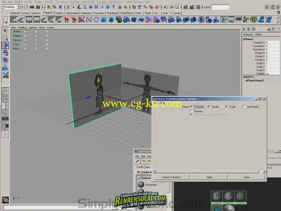Click the CP red arrow shelf icon

74,19
